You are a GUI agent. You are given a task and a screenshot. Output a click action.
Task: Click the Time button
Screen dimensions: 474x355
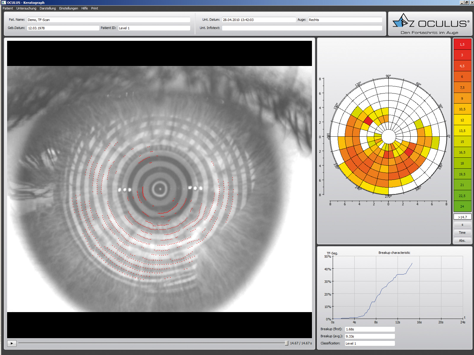(x=462, y=233)
